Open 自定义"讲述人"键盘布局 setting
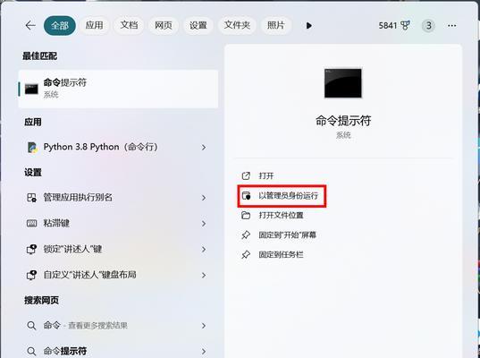 point(119,275)
